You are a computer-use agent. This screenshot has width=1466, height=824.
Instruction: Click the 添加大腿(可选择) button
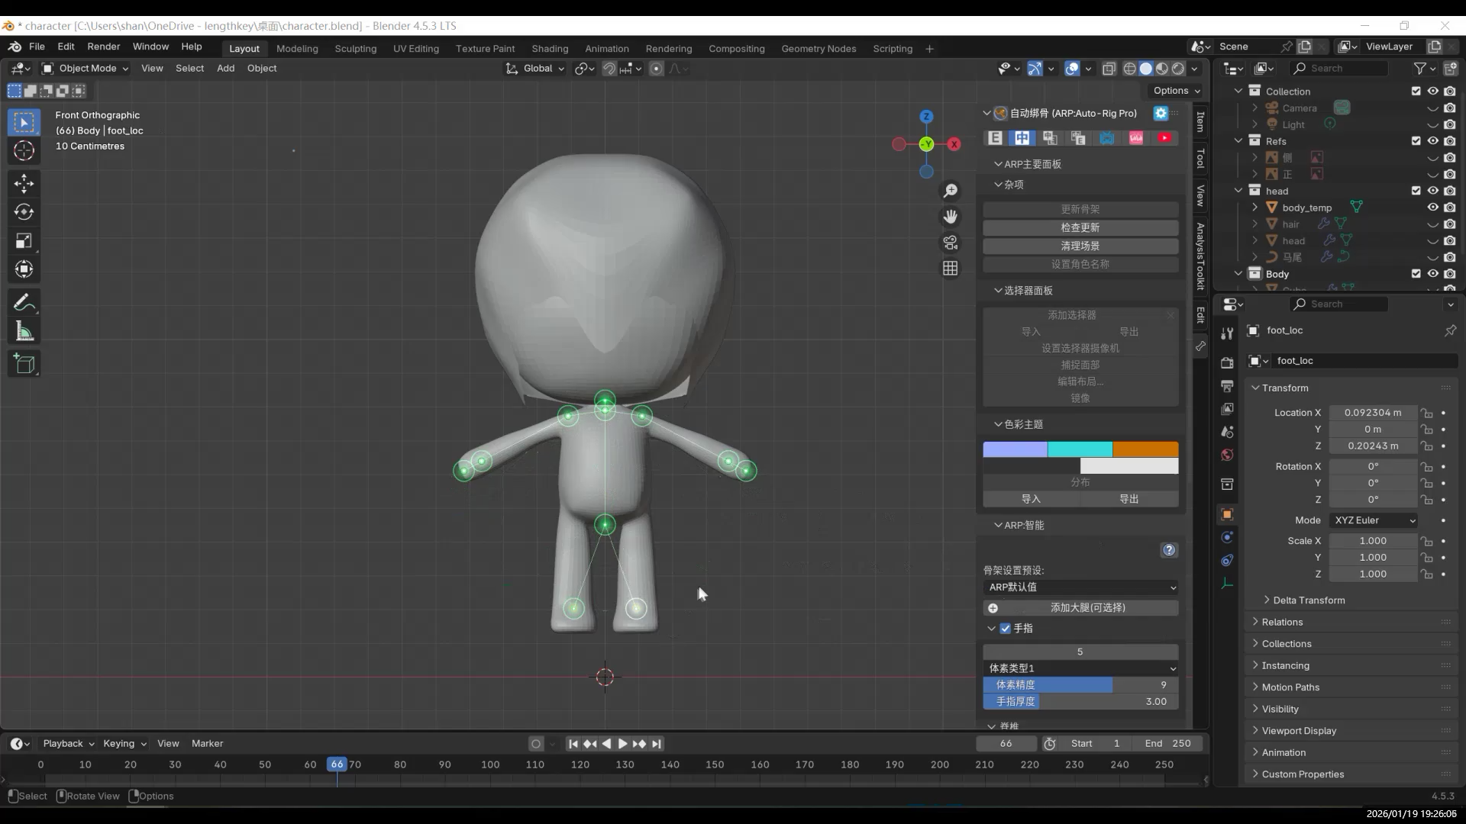click(1080, 608)
